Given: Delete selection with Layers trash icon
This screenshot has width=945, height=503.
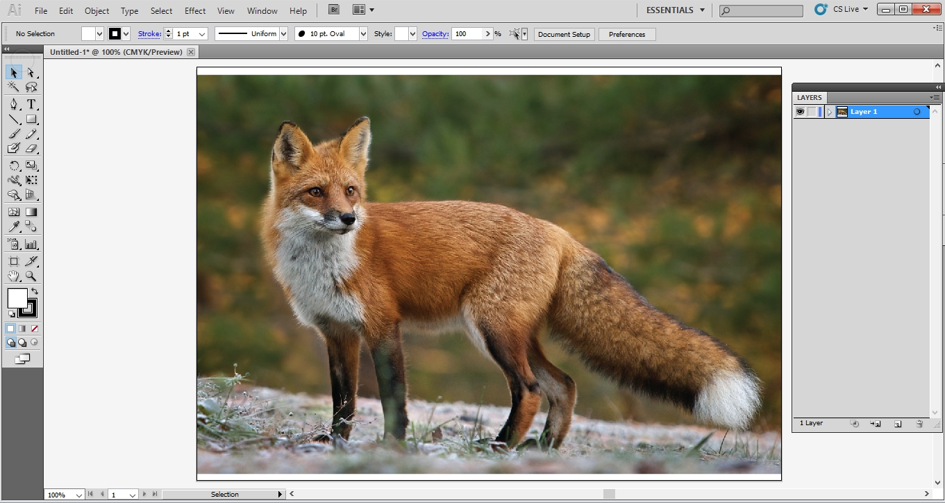Looking at the screenshot, I should 919,424.
